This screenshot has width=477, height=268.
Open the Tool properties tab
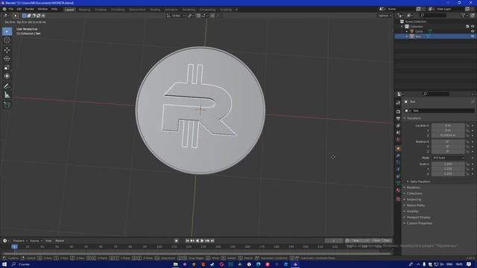pyautogui.click(x=398, y=103)
